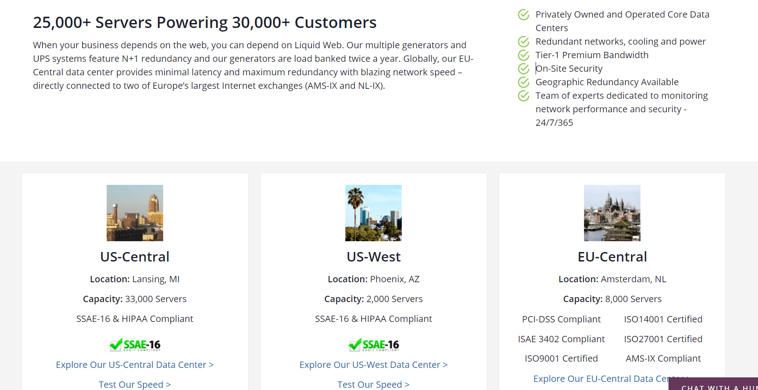The height and width of the screenshot is (390, 758).
Task: Click the SSAE-16 badge in the US-Central card
Action: coord(135,344)
